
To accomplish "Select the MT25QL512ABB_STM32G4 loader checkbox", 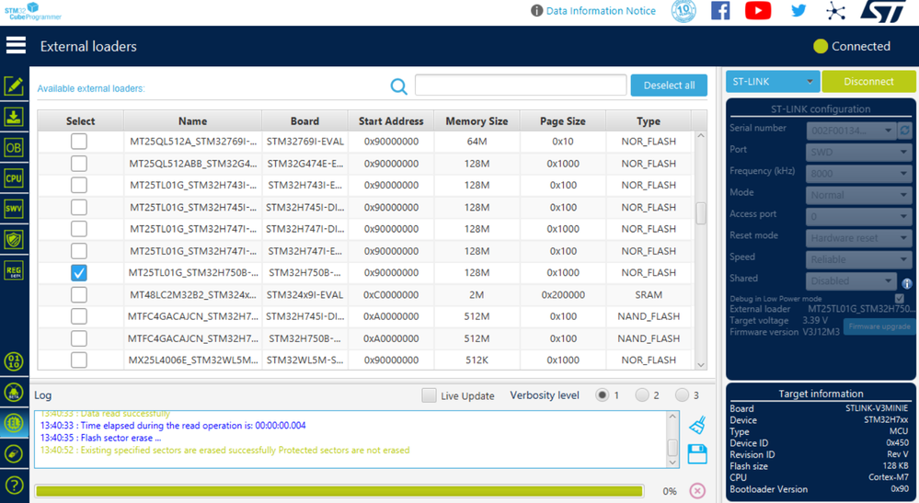I will click(x=79, y=164).
